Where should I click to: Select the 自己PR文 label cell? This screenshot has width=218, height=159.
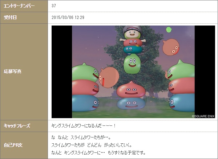click(24, 145)
